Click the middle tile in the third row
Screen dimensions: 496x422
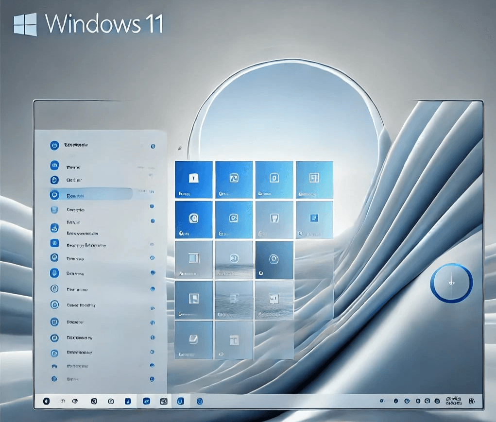pos(234,260)
